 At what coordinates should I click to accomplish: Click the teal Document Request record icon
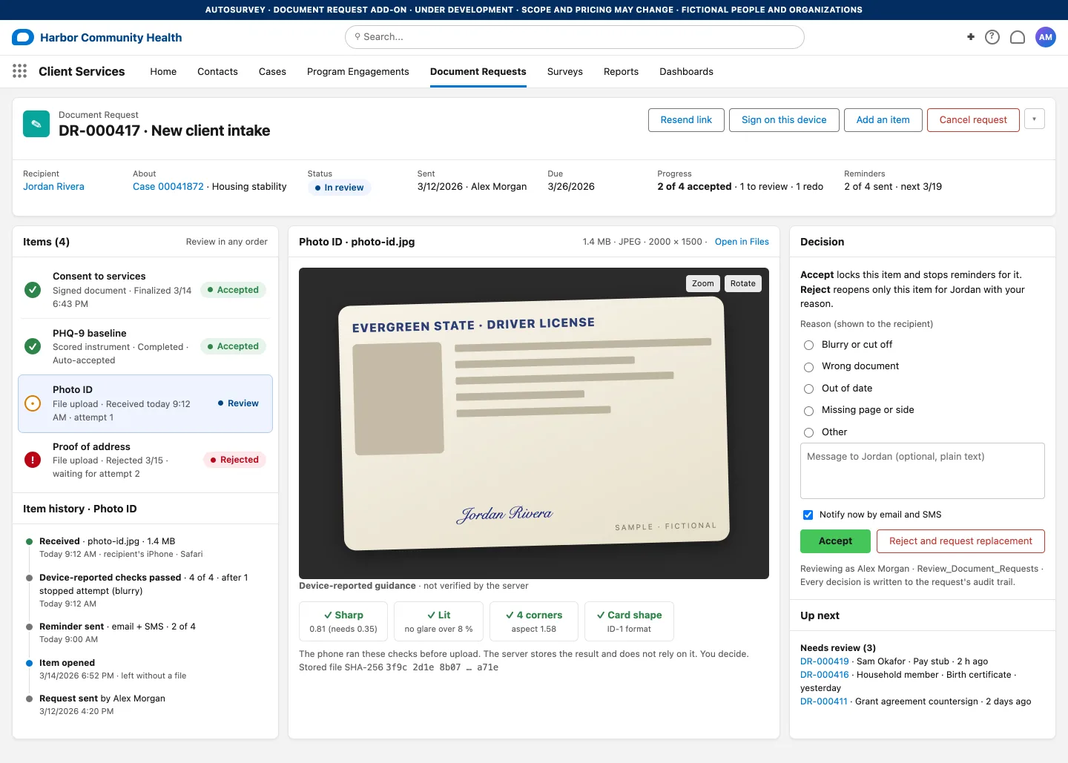click(x=36, y=124)
